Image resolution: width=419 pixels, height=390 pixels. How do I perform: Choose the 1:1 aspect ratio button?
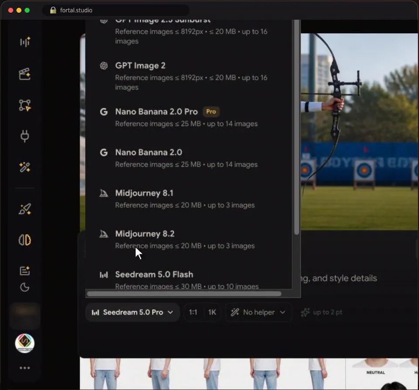tap(193, 312)
